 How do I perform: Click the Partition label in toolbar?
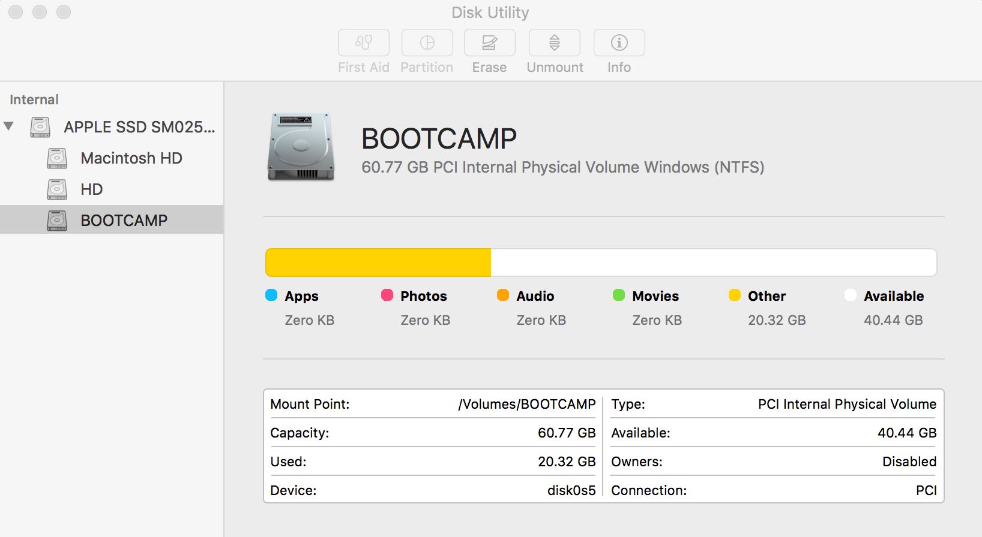point(427,67)
